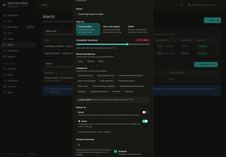This screenshot has width=226, height=157.
Task: Click the Billing sidebar icon
Action: coord(5,75)
